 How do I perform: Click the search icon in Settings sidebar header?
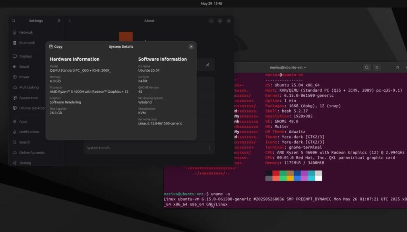pyautogui.click(x=14, y=21)
